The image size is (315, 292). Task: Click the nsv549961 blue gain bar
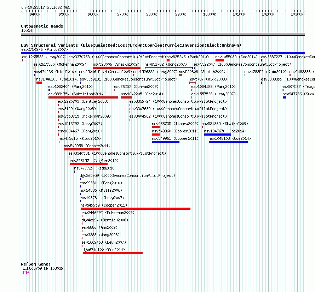click(166, 142)
